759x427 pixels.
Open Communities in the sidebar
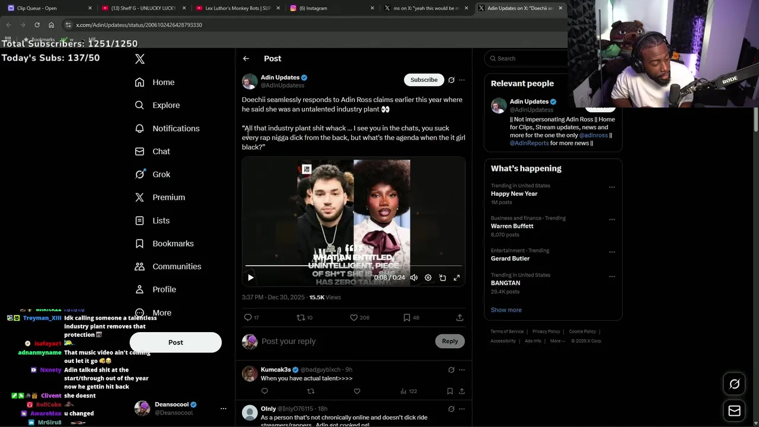coord(168,266)
